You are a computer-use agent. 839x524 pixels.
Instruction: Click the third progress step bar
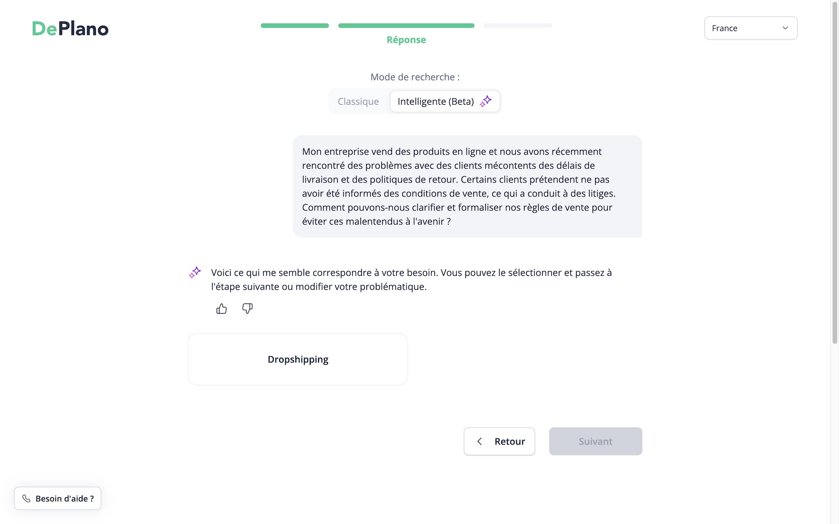[518, 26]
